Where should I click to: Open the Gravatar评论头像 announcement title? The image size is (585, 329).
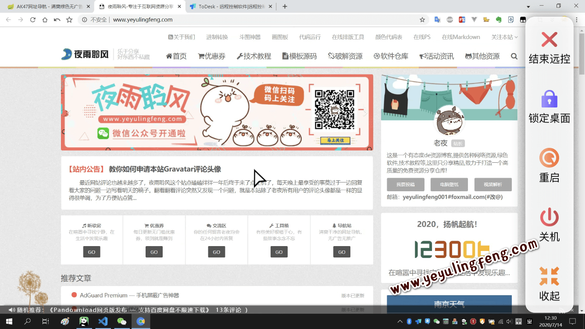pyautogui.click(x=165, y=169)
